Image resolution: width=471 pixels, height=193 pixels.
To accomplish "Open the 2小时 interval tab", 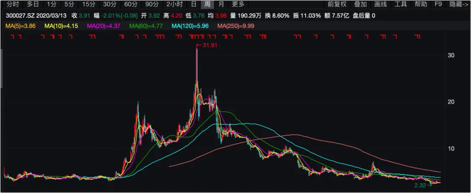I will pos(175,4).
